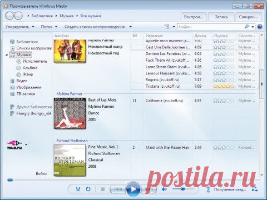
Task: Click Вся музыка in the breadcrumb
Action: click(x=91, y=16)
